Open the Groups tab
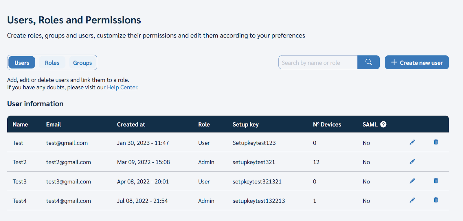The height and width of the screenshot is (221, 463). pyautogui.click(x=82, y=63)
